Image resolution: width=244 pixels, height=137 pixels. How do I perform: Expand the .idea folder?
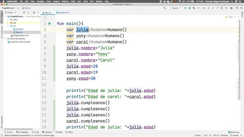(x=8, y=19)
